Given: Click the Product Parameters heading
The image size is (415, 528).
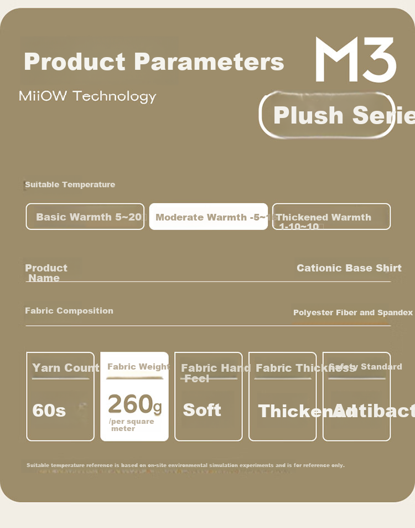Looking at the screenshot, I should pyautogui.click(x=154, y=61).
